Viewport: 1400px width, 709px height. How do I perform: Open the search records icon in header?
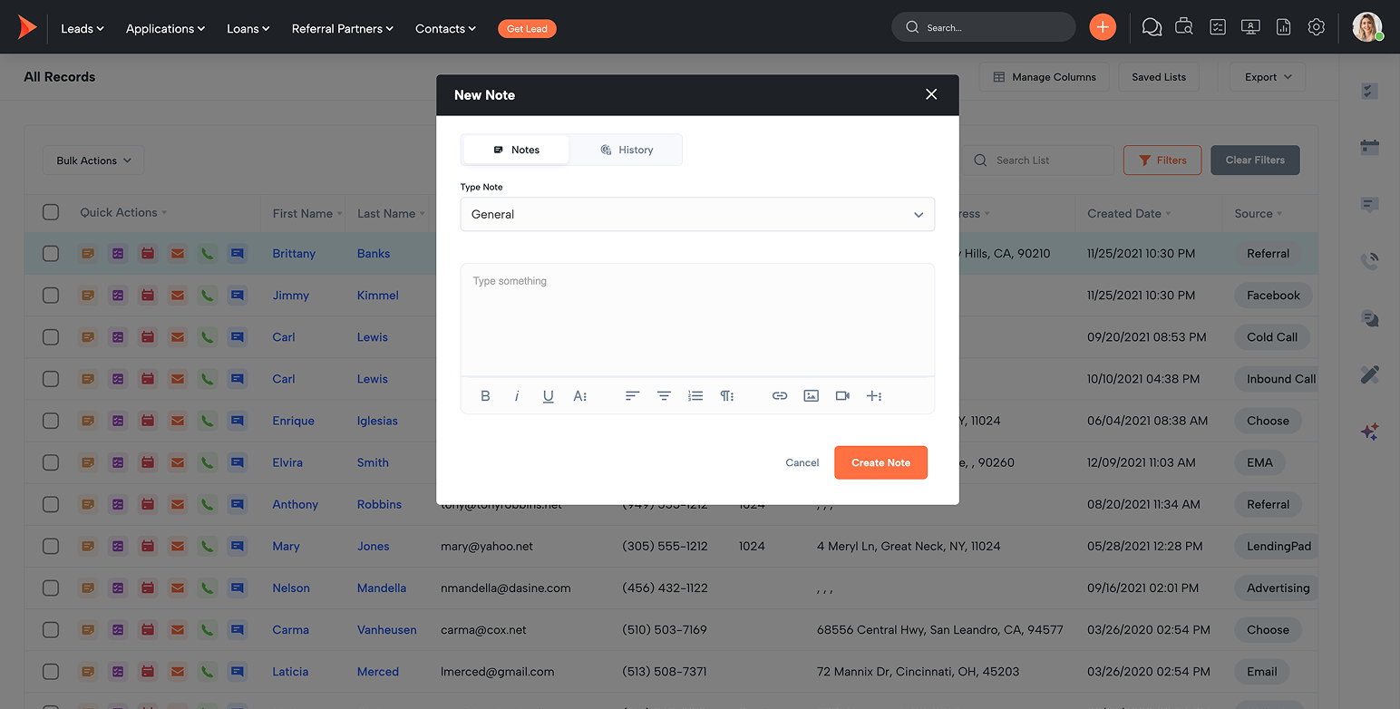pos(1184,27)
